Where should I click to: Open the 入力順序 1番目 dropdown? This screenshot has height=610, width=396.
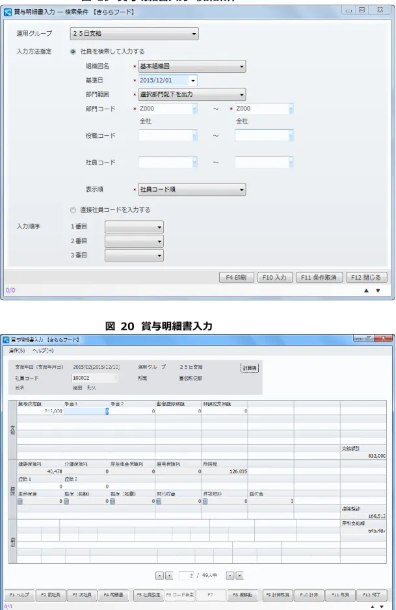click(134, 227)
